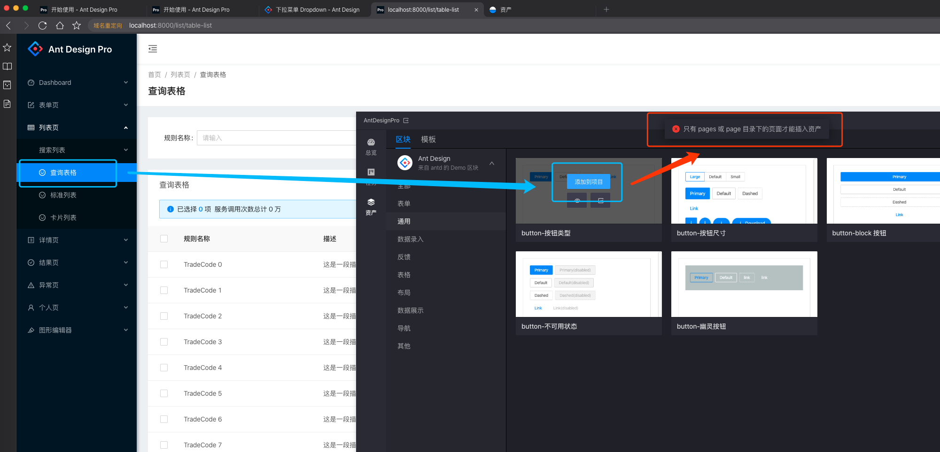940x452 pixels.
Task: Click the 规则名称 input field
Action: [276, 138]
